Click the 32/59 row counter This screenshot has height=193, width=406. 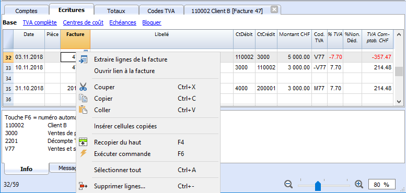[11, 185]
